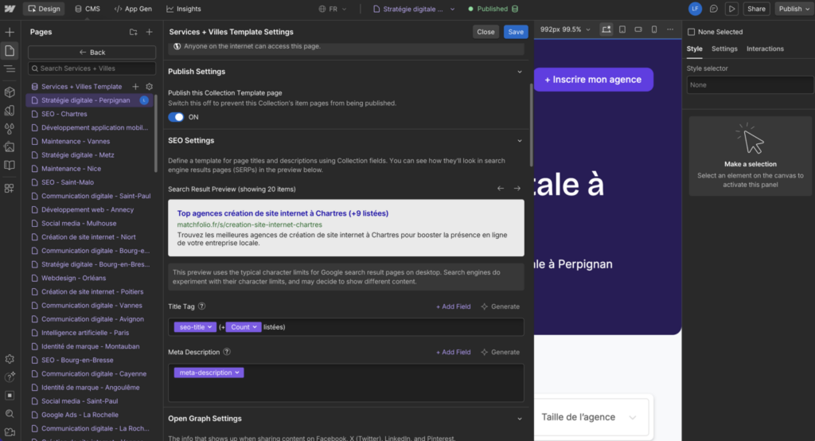Viewport: 815px width, 441px height.
Task: Switch to Design mode
Action: coord(45,9)
